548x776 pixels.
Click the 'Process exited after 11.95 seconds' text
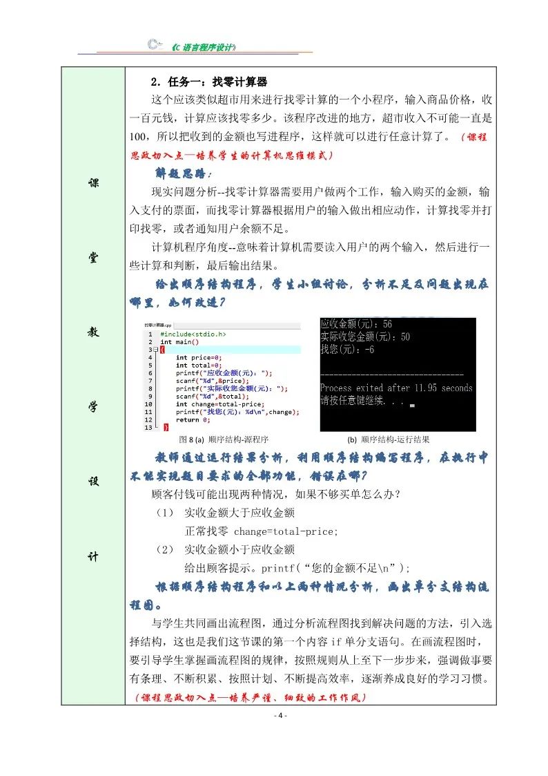click(x=396, y=388)
